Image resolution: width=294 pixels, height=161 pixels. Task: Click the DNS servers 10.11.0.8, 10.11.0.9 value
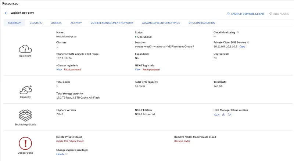click(x=225, y=47)
